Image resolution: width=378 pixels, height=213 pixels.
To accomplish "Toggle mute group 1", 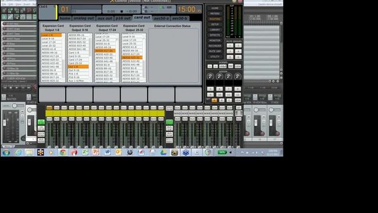I will (230, 46).
